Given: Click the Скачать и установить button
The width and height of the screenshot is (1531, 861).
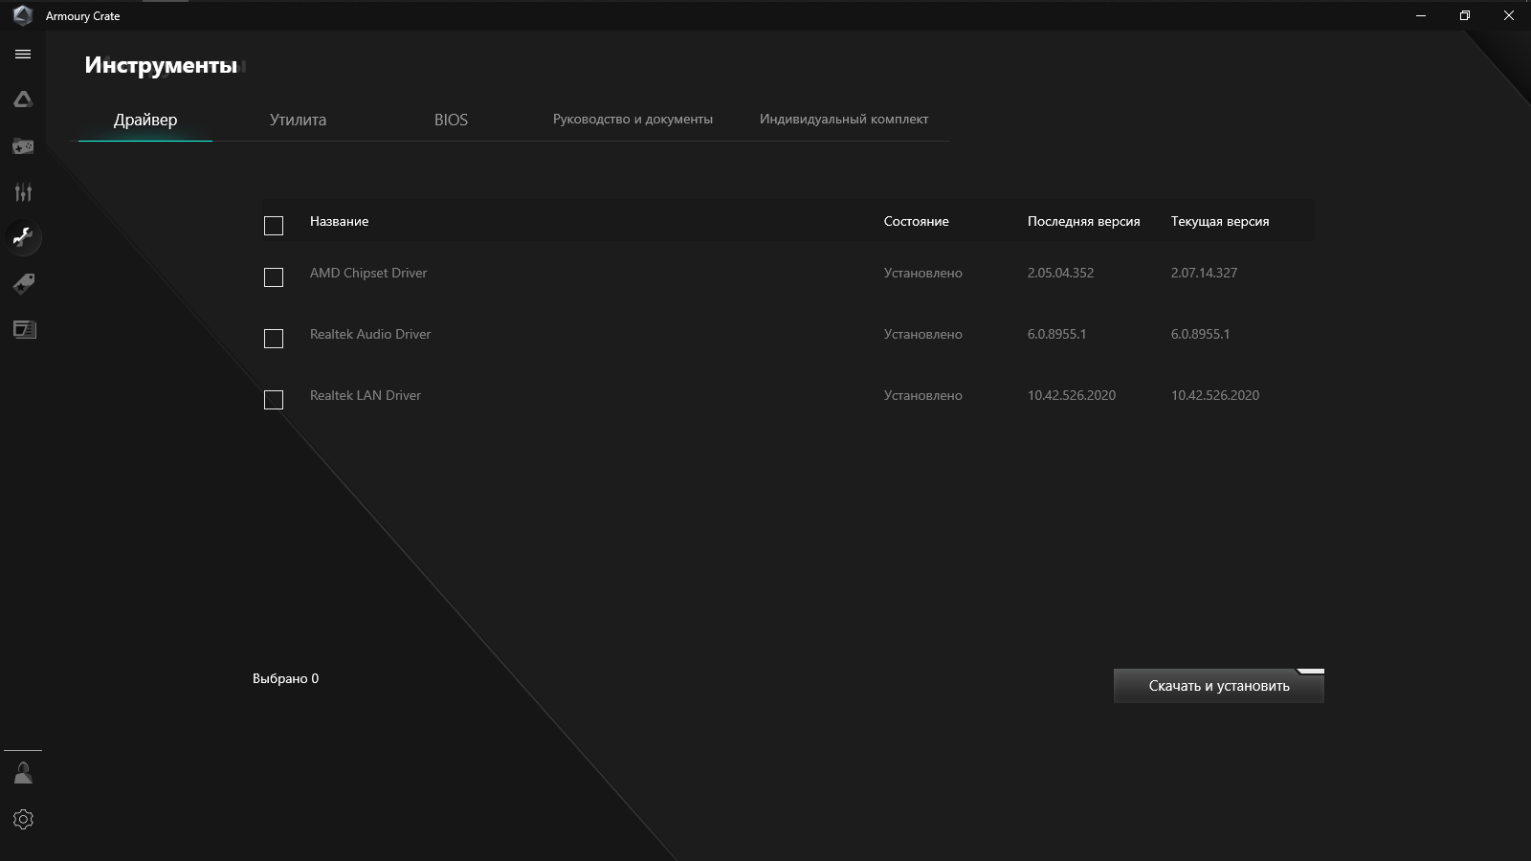Looking at the screenshot, I should [1219, 686].
